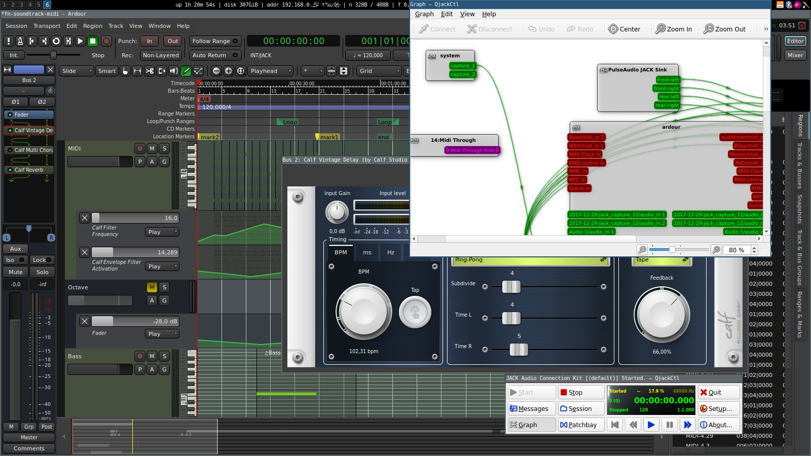This screenshot has width=811, height=456.
Task: Click QjackCtl transport play button
Action: [x=651, y=425]
